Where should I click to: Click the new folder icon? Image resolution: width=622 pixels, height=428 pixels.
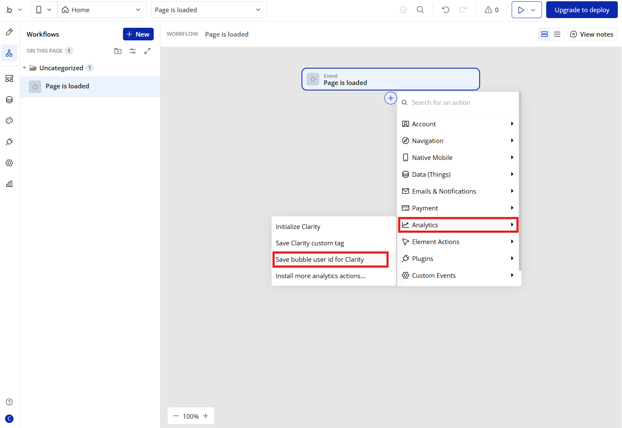tap(118, 51)
